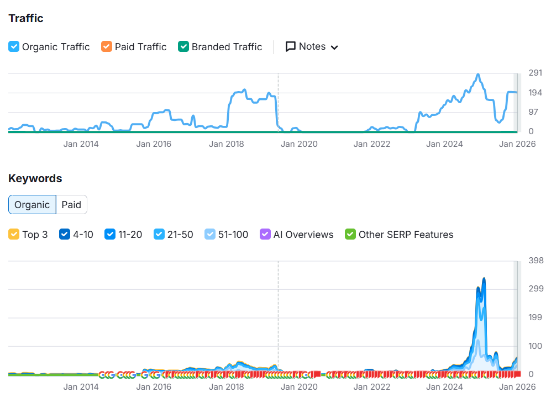Click last red note marker on Keywords timeline
546x398 pixels.
click(517, 374)
